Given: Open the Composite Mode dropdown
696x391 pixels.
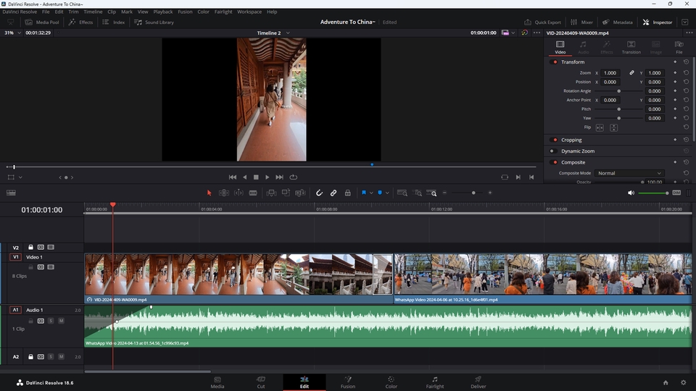Looking at the screenshot, I should (629, 173).
